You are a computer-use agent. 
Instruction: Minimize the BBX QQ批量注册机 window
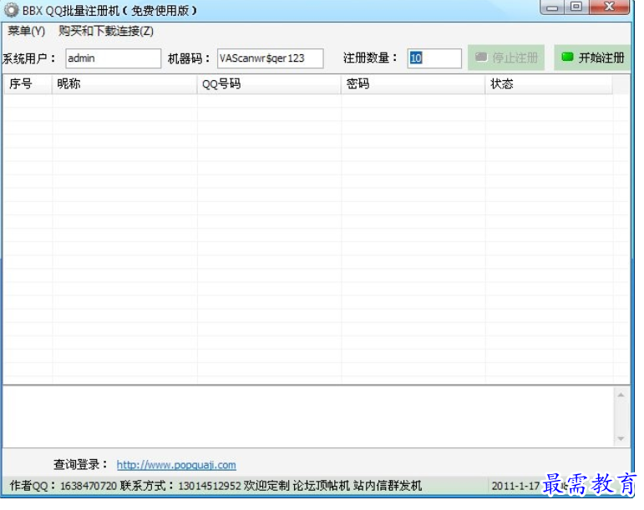552,8
